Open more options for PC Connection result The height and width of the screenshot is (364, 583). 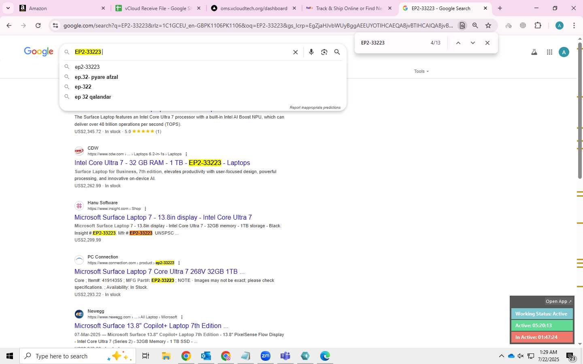(179, 263)
